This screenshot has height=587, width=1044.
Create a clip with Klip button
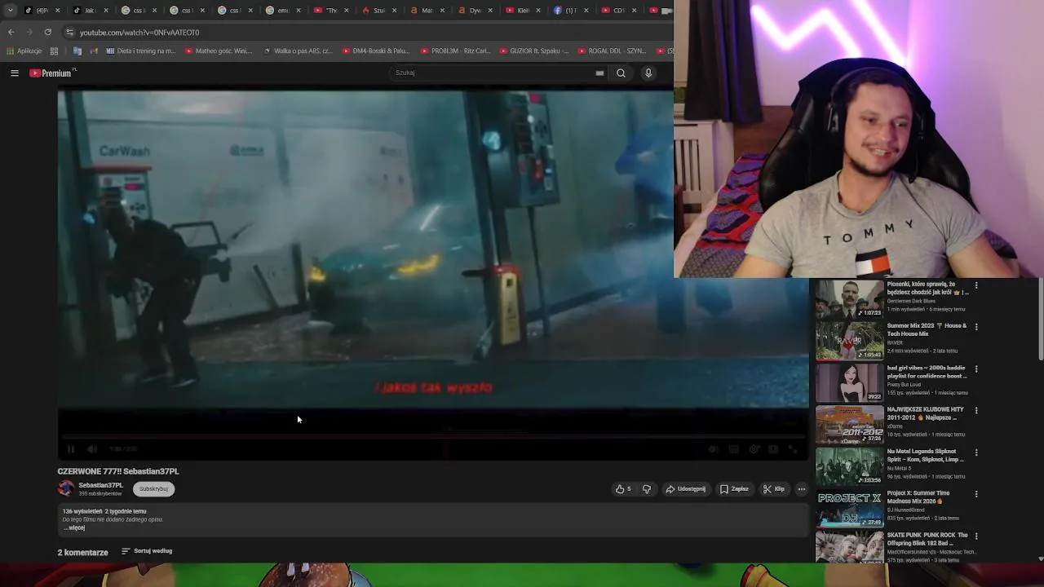pyautogui.click(x=774, y=489)
